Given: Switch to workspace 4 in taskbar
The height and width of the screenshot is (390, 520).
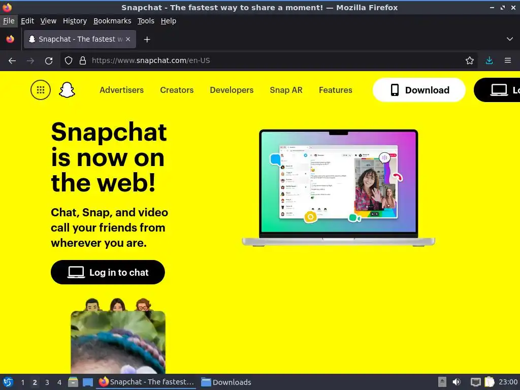Looking at the screenshot, I should point(59,382).
